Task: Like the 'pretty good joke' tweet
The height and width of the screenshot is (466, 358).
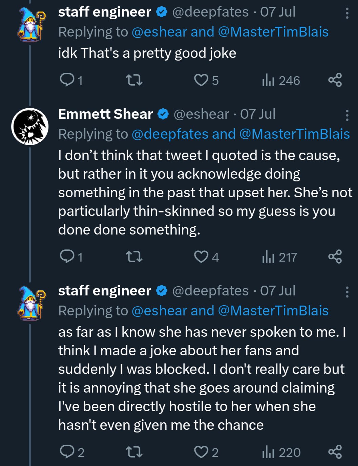Action: 206,81
